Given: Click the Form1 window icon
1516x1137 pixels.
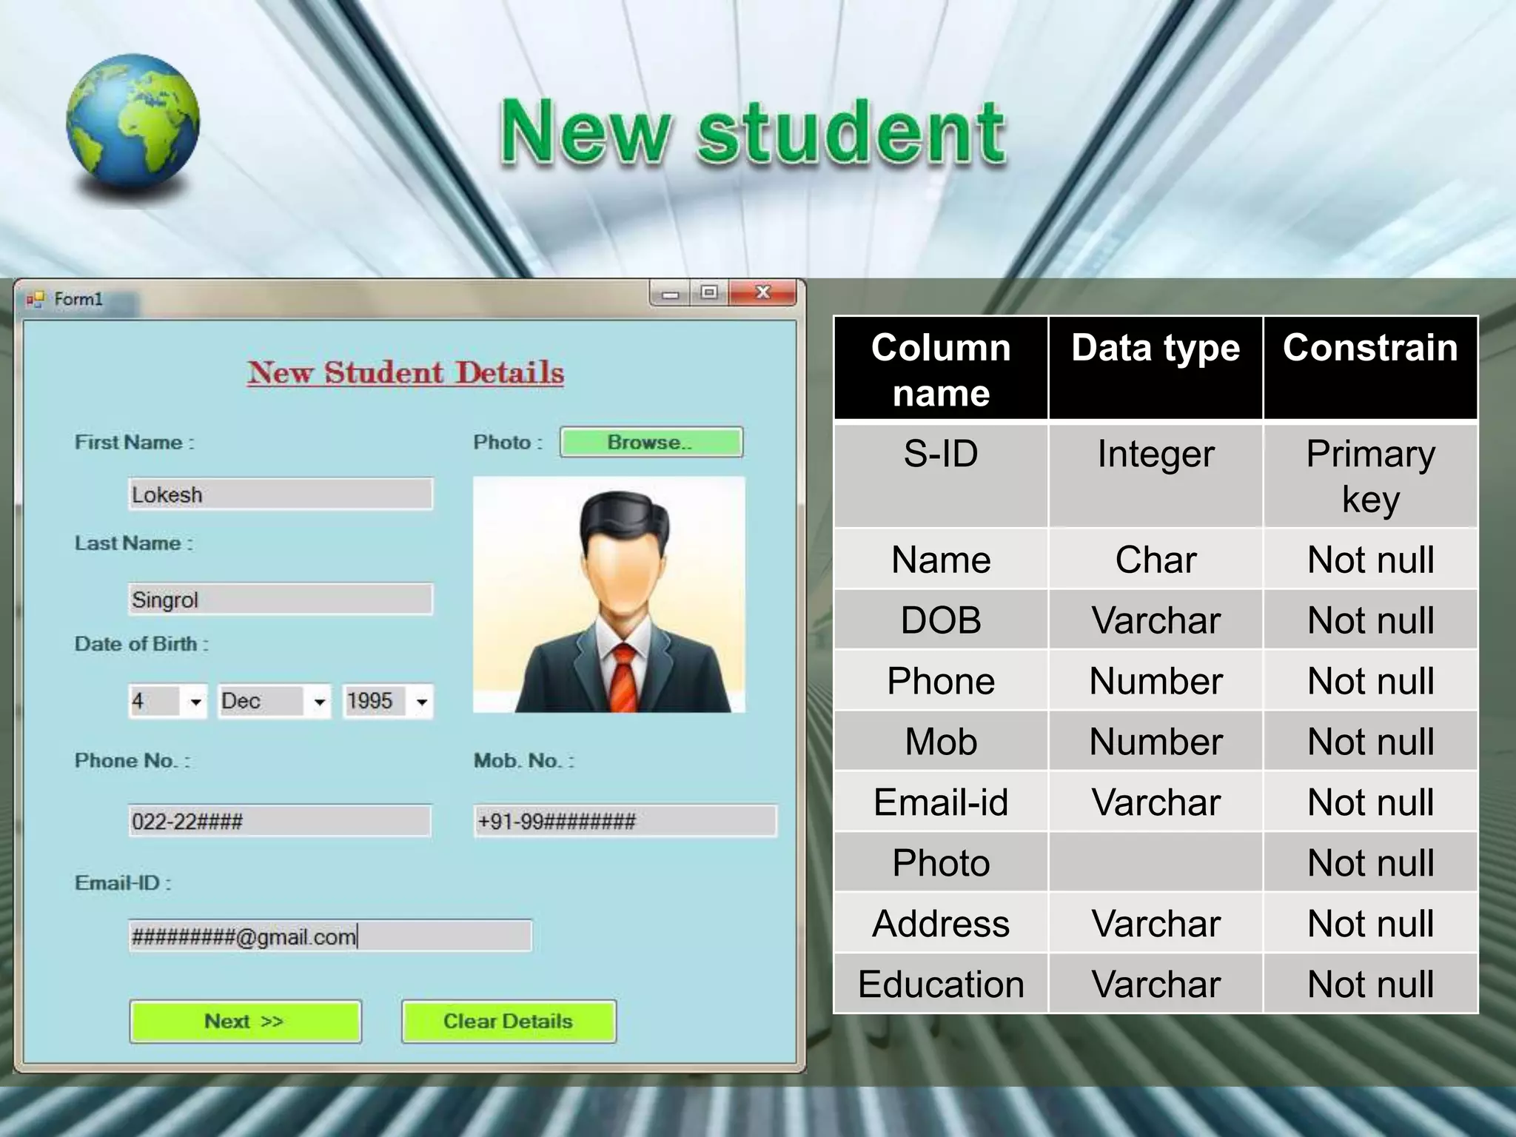Looking at the screenshot, I should (36, 299).
